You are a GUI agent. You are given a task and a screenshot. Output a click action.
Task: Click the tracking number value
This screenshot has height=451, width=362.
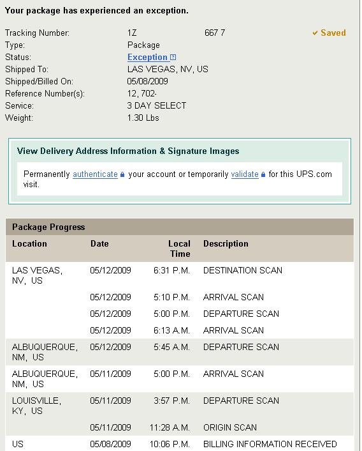click(x=177, y=33)
